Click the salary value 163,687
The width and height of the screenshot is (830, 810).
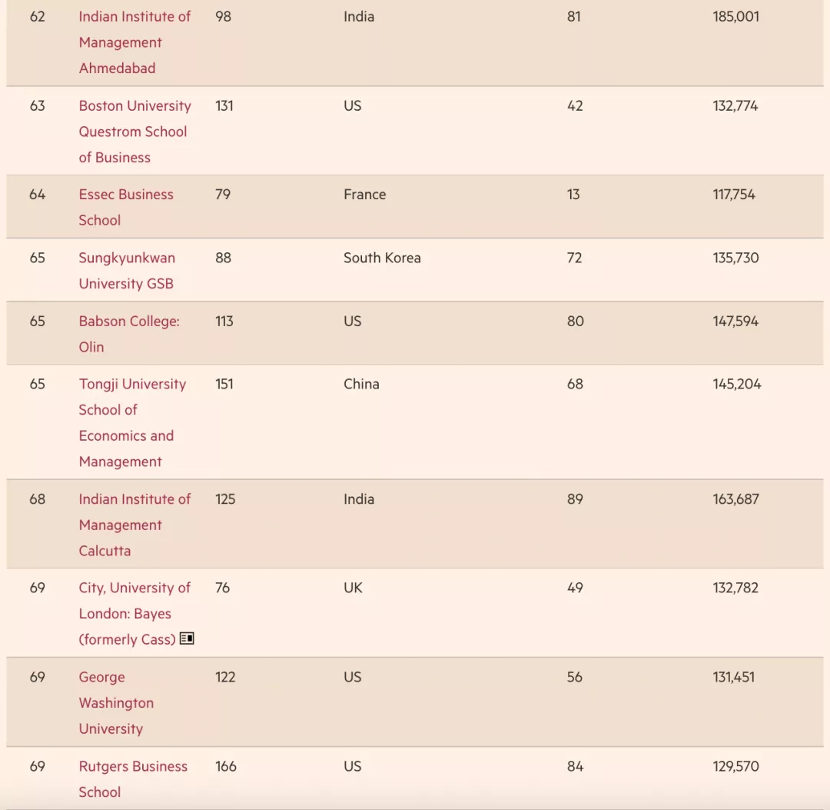pos(735,499)
